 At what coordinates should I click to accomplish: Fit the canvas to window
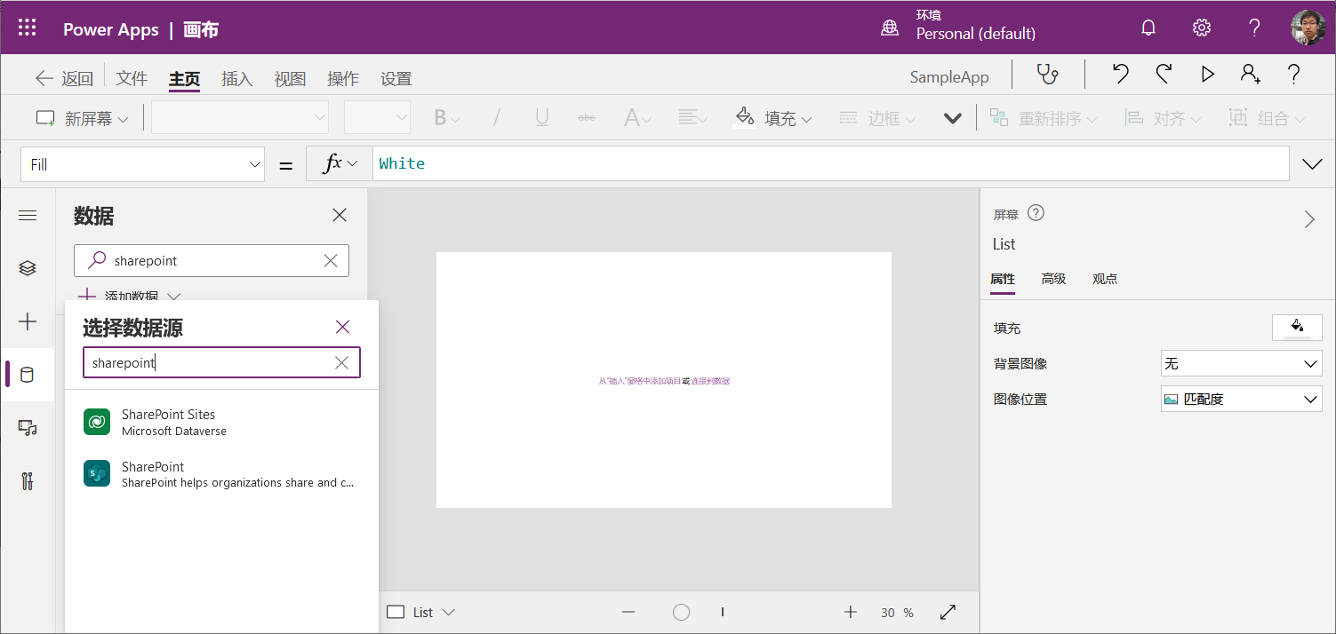point(948,612)
